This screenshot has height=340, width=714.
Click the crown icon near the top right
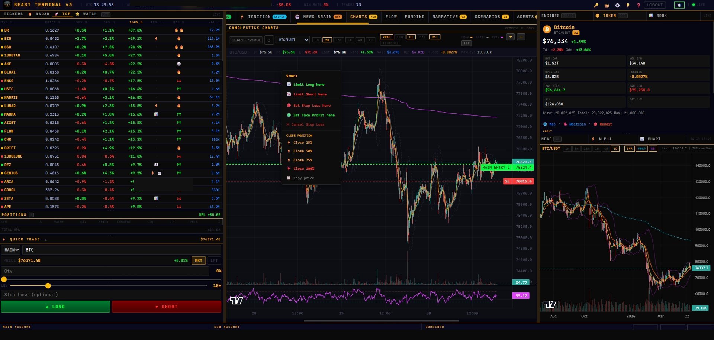[x=607, y=5]
